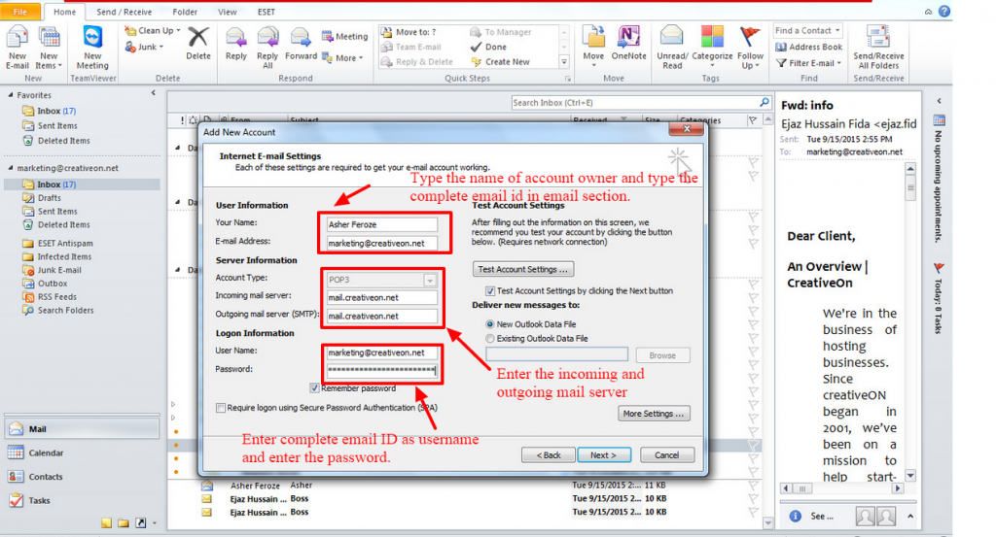The image size is (996, 537).
Task: Enable Require logon using Secure Password Authentication
Action: click(221, 408)
